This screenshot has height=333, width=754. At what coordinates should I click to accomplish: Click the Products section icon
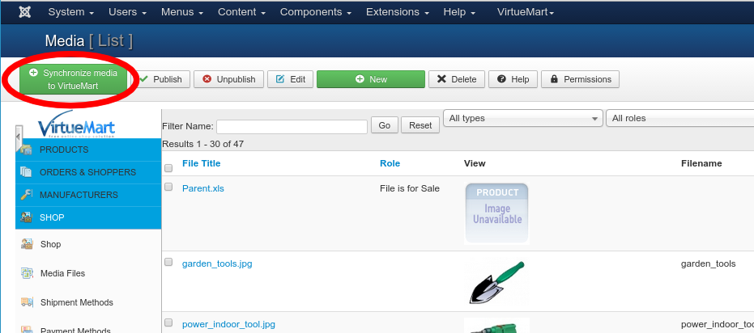pos(26,150)
